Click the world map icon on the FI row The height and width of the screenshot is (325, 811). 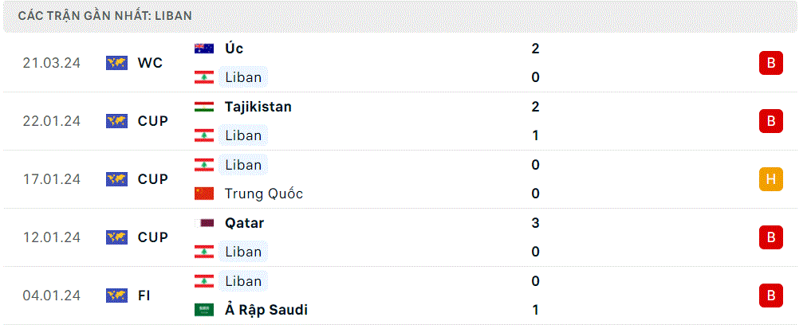pos(117,296)
